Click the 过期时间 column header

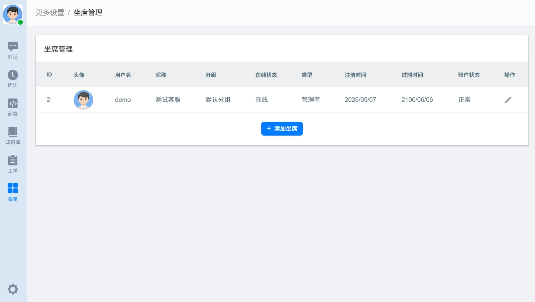point(412,75)
